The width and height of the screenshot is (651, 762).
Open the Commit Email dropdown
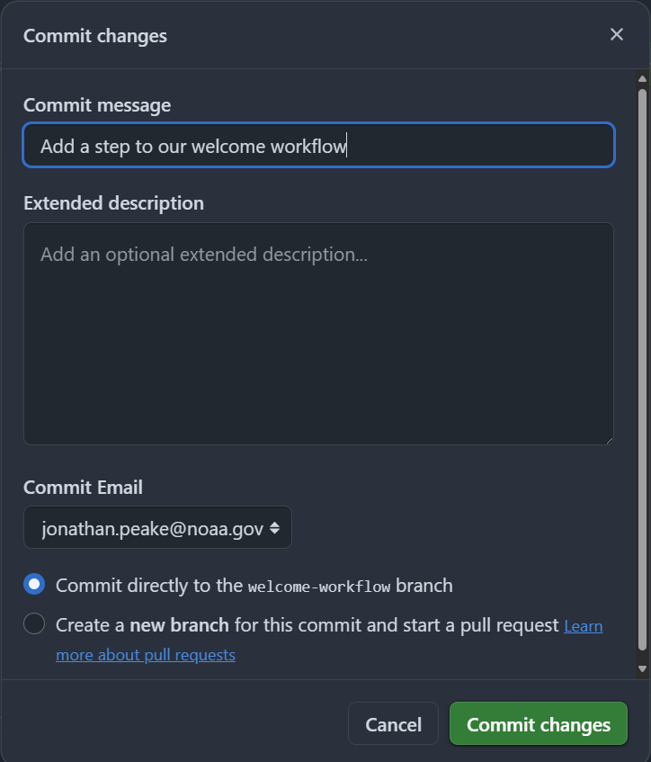point(157,528)
